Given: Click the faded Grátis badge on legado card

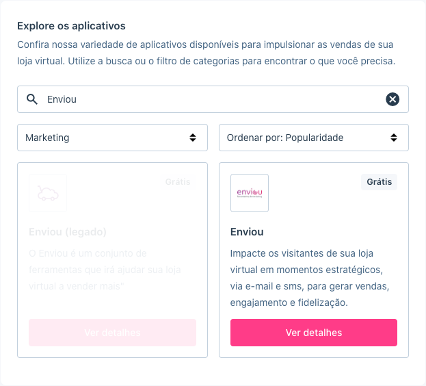Looking at the screenshot, I should [178, 182].
